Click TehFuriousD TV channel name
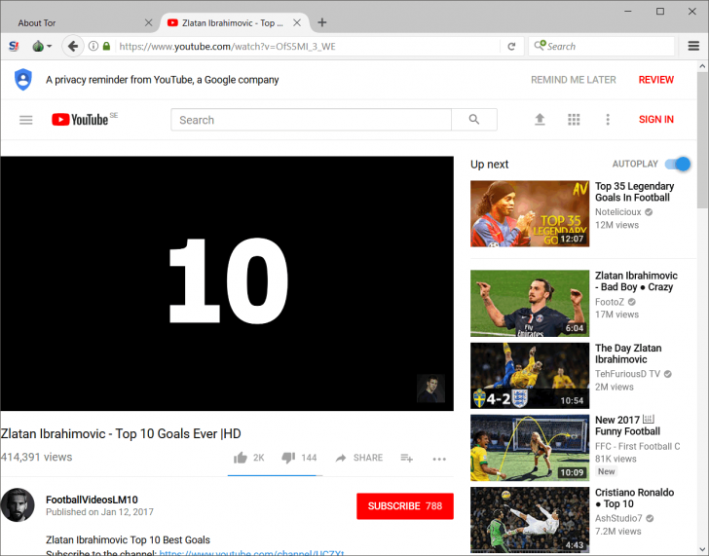 coord(627,374)
